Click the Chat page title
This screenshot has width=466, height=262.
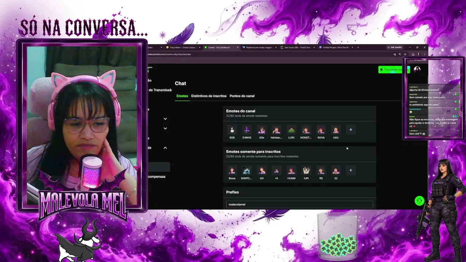[180, 83]
